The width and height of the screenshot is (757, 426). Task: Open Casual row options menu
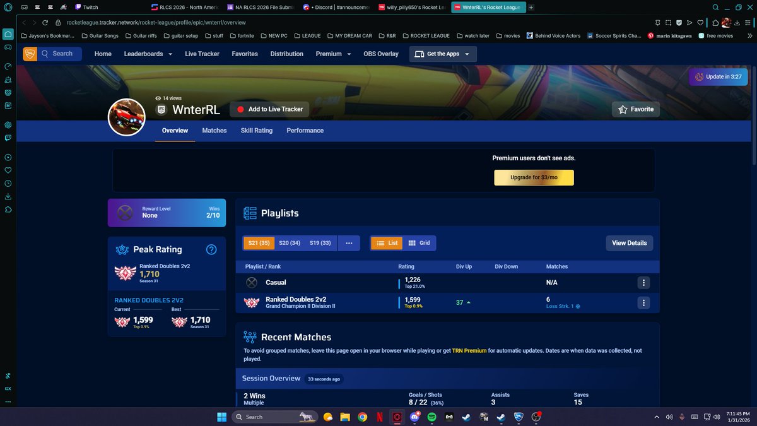pos(643,283)
